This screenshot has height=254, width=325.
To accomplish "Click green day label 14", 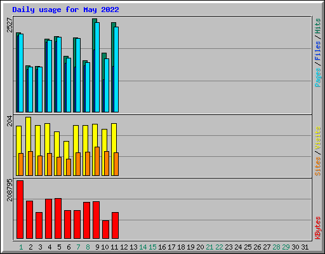I will (143, 247).
